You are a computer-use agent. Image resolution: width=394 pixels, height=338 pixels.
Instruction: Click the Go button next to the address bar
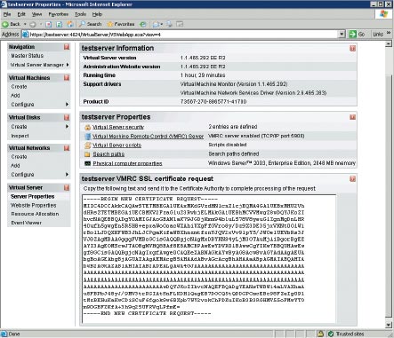click(357, 35)
